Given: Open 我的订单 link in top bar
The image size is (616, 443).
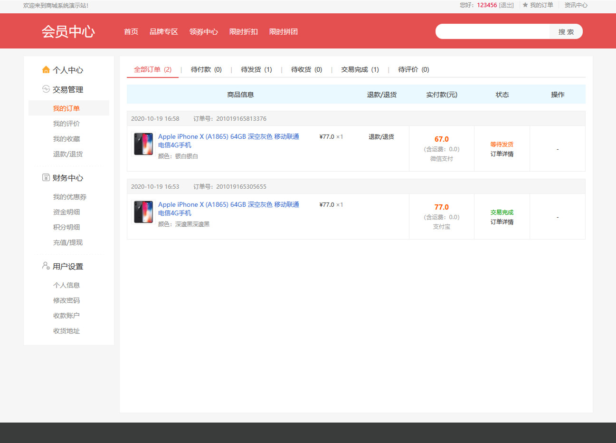Looking at the screenshot, I should click(x=541, y=5).
